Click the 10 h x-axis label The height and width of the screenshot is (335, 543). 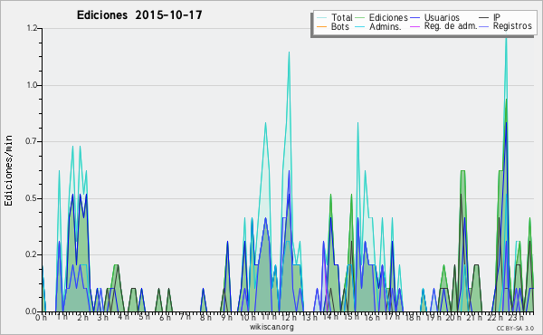248,318
